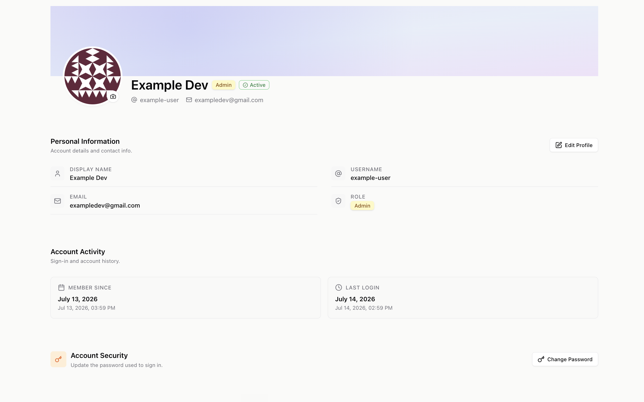Click the profile avatar image
Viewport: 644px width, 402px height.
pyautogui.click(x=92, y=76)
